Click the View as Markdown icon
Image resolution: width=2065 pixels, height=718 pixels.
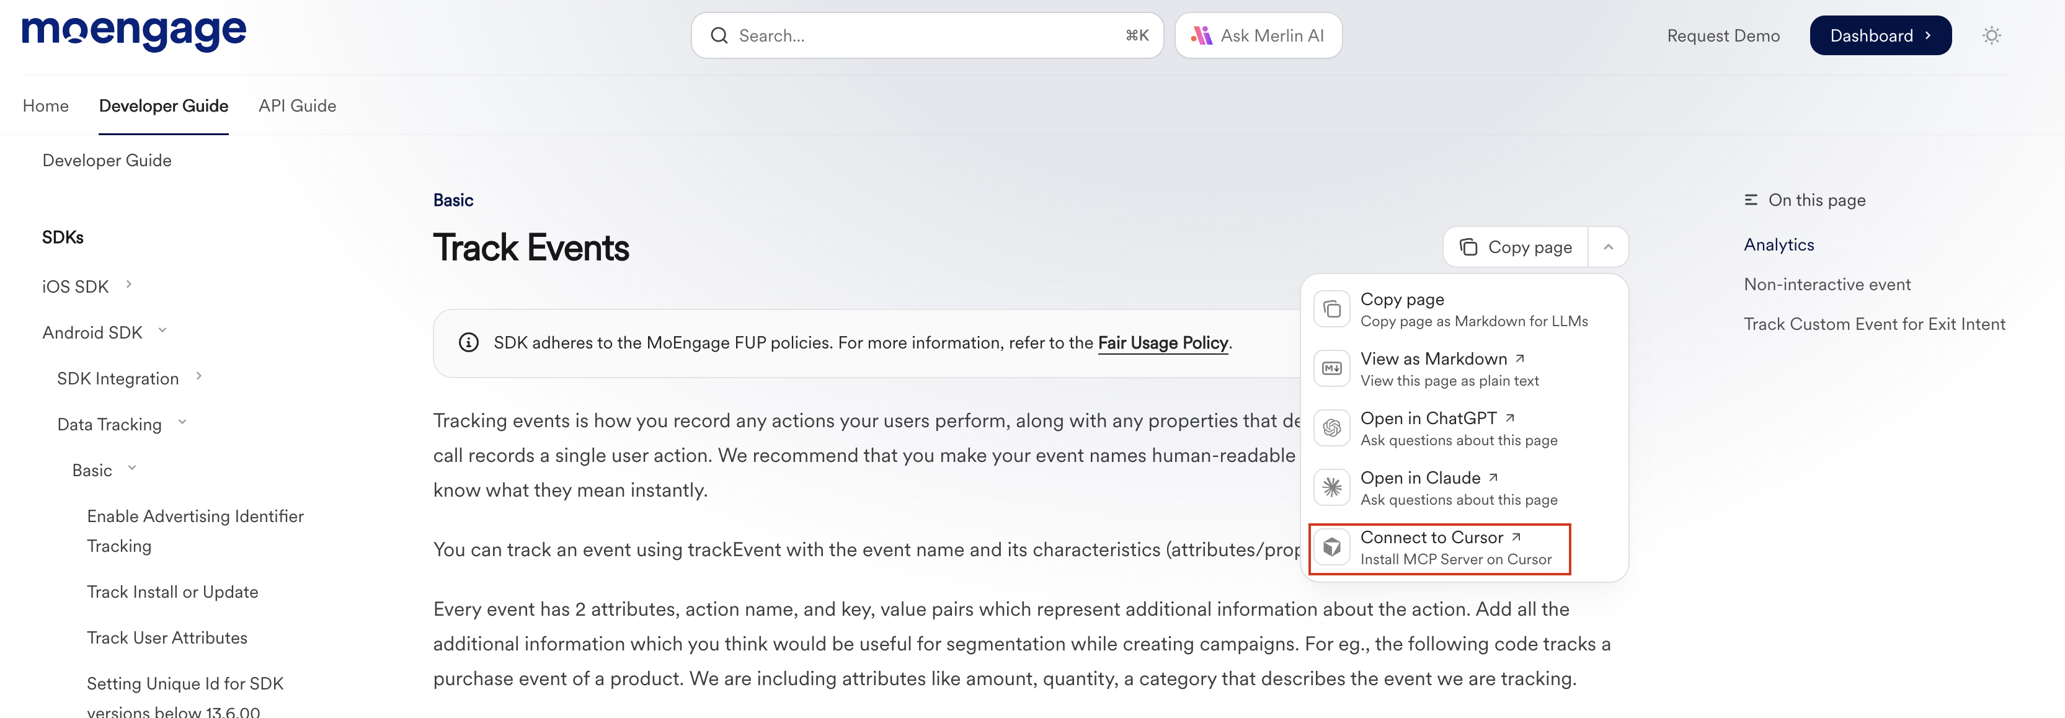tap(1331, 369)
